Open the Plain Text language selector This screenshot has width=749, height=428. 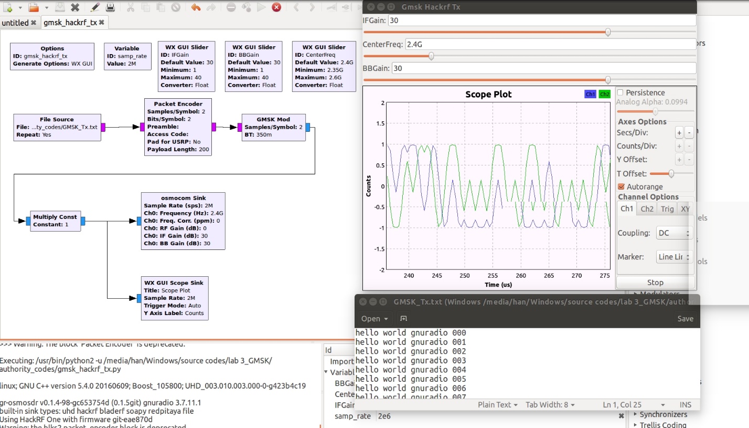pyautogui.click(x=498, y=404)
